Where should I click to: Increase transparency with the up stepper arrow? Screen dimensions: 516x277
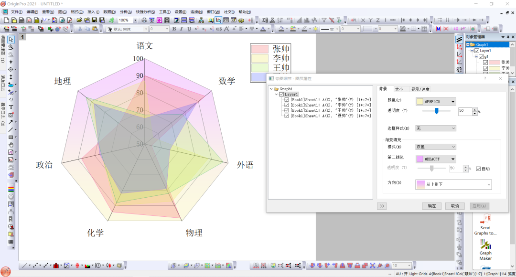(474, 109)
